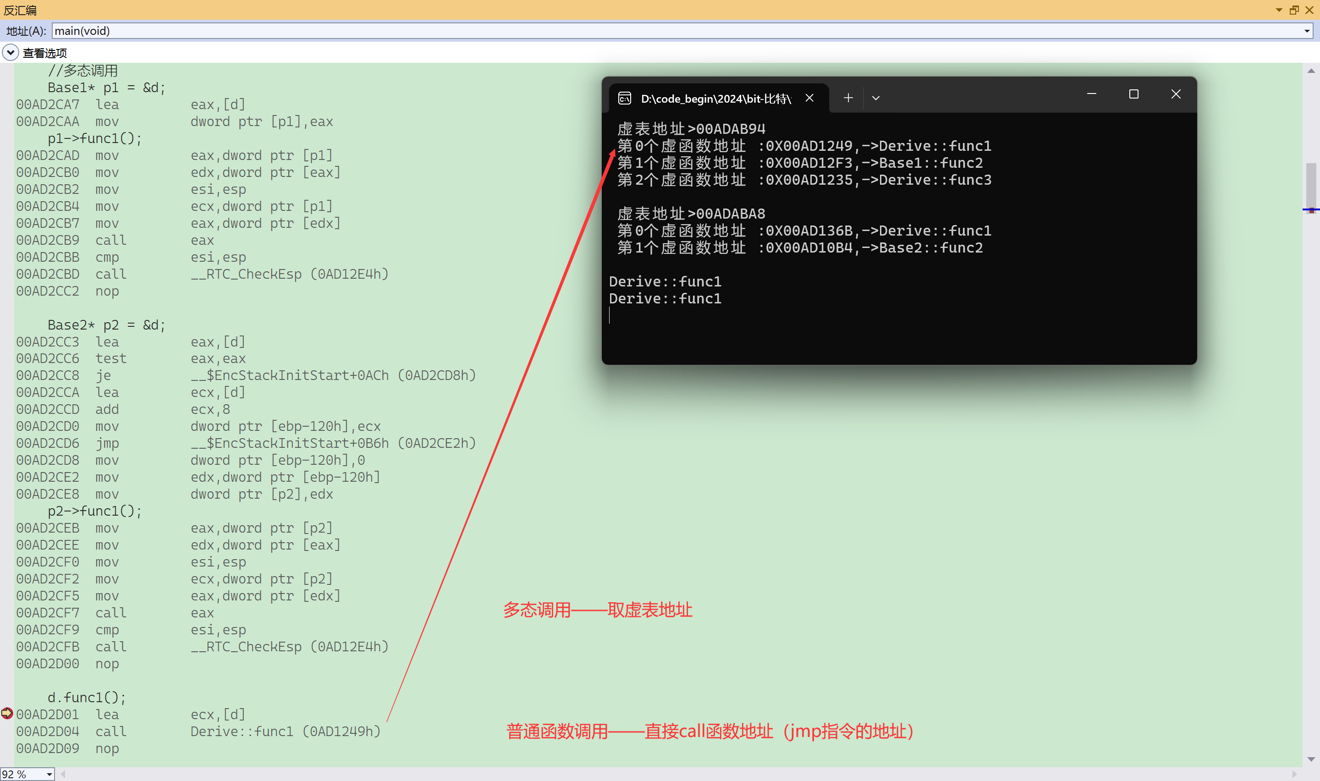Select the D:\code_begin\2024 terminal tab
Viewport: 1320px width, 781px height.
[715, 99]
